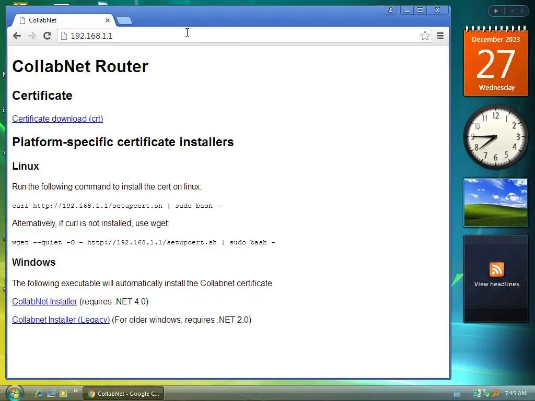Screen dimensions: 535x401
Task: Open the Chrome hamburger menu
Action: 440,36
